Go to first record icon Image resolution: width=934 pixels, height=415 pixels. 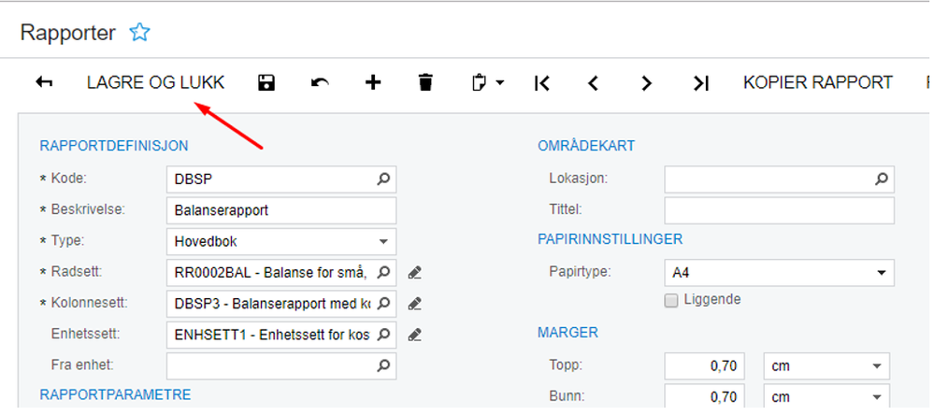pyautogui.click(x=541, y=82)
